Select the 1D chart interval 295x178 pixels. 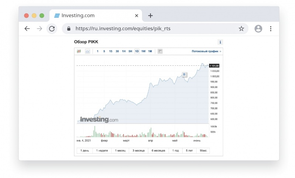[x=137, y=51]
